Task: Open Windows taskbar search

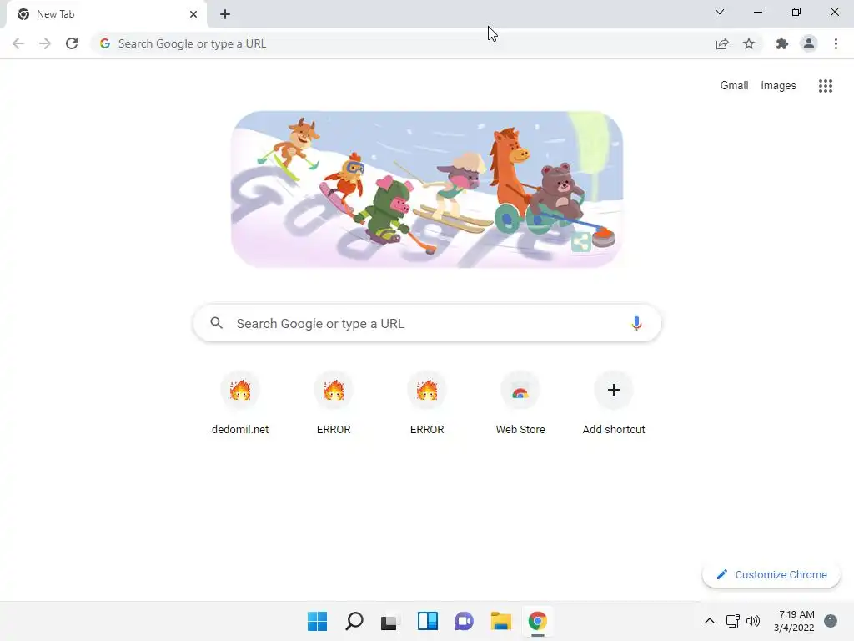Action: click(x=354, y=621)
